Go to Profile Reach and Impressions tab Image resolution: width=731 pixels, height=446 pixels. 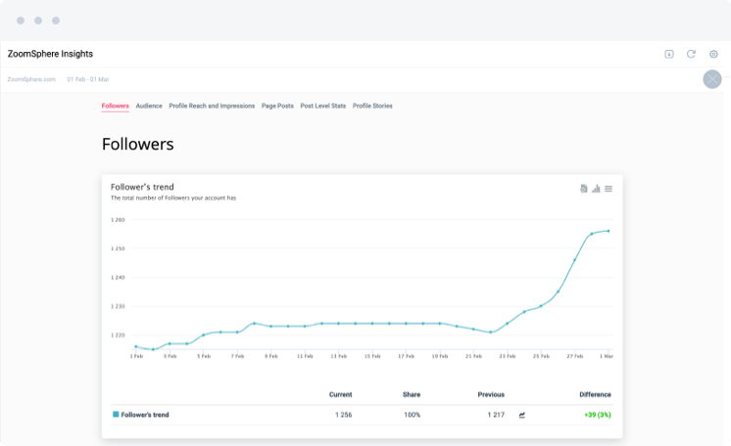[x=212, y=106]
